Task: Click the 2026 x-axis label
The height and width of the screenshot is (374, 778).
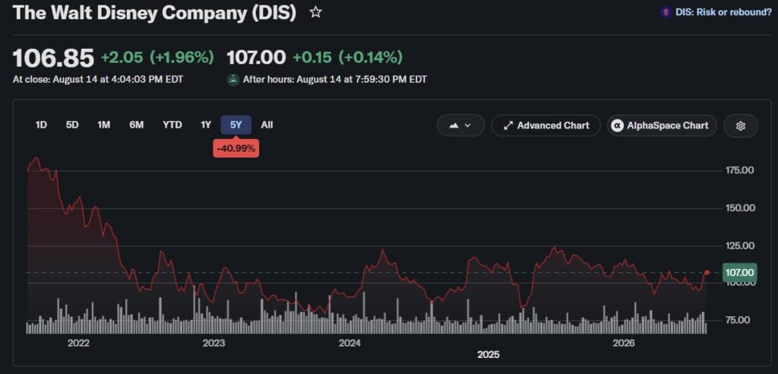Action: (624, 343)
